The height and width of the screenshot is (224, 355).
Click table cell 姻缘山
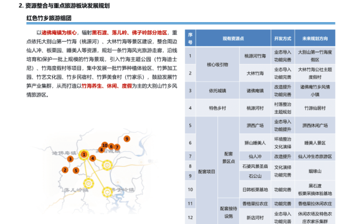315,171
